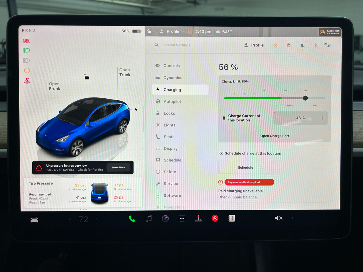This screenshot has width=363, height=272.
Task: Open the music note app
Action: 149,218
